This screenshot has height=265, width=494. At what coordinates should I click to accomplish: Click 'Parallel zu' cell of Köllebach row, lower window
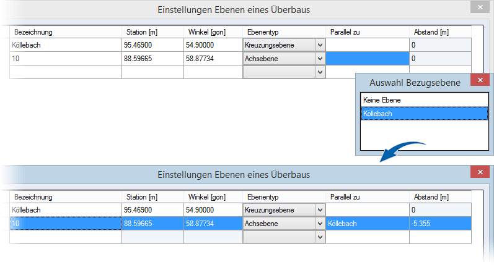pos(368,210)
